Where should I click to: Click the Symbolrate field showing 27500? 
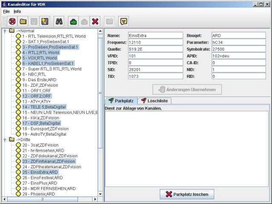pos(239,49)
